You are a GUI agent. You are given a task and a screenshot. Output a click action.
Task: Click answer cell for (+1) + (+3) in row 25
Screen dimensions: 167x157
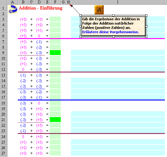[x=55, y=142]
